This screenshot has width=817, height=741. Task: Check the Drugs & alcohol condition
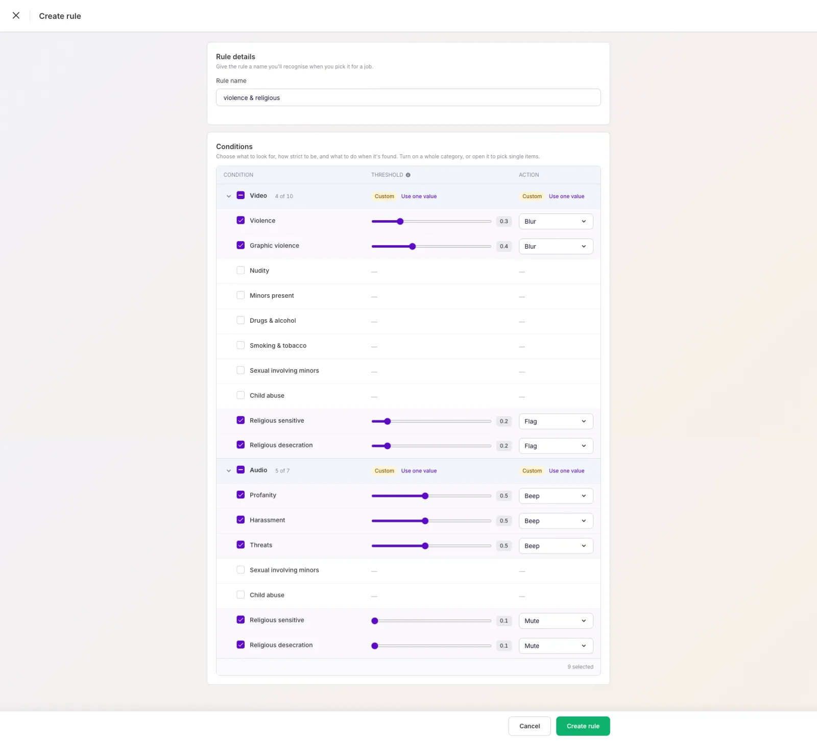click(x=241, y=321)
